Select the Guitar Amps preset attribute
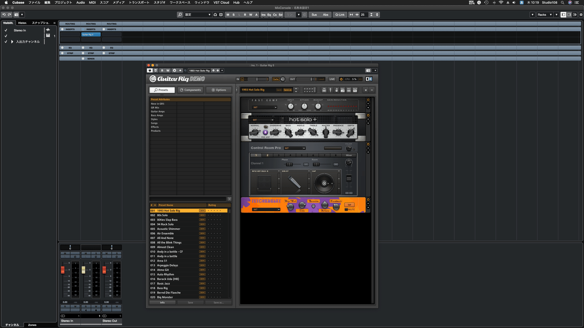Screen dimensions: 584x328 click(x=158, y=112)
